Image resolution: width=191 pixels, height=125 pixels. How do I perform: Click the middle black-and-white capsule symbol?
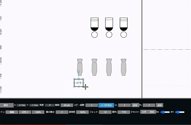[x=109, y=24]
